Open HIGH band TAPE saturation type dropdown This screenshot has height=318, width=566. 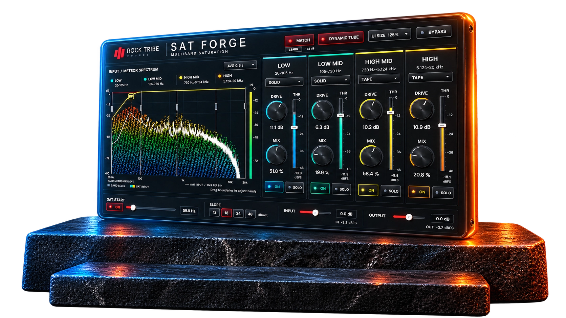(430, 77)
